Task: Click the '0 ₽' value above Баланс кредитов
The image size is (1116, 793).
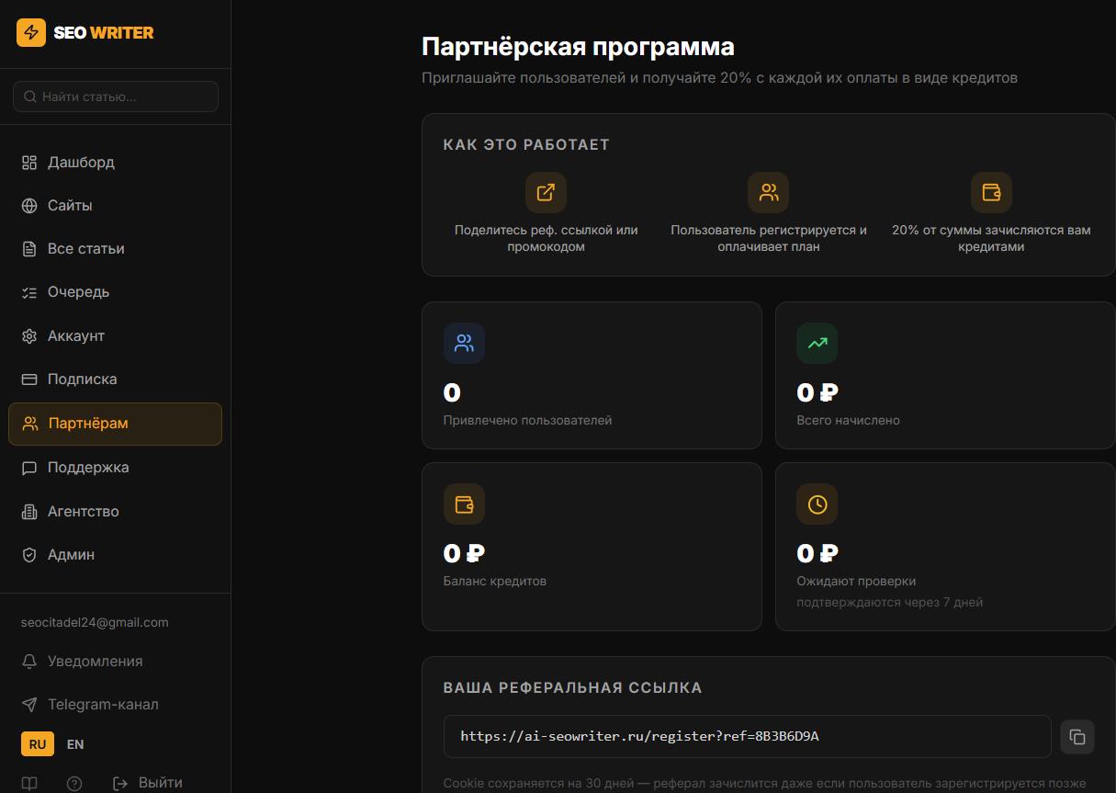Action: 464,554
